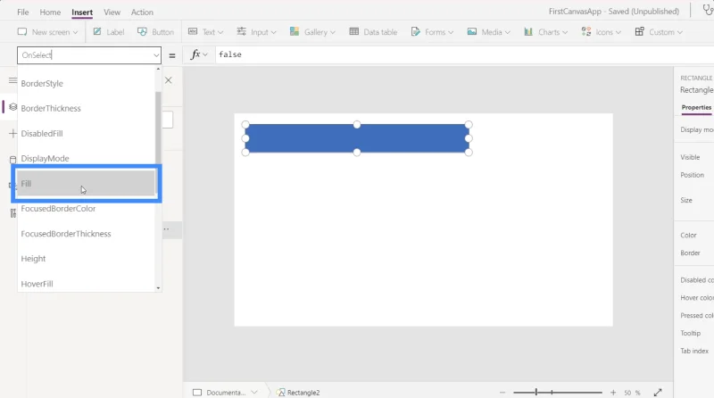Screen dimensions: 714x398
Task: Switch to the Insert tab
Action: click(82, 12)
